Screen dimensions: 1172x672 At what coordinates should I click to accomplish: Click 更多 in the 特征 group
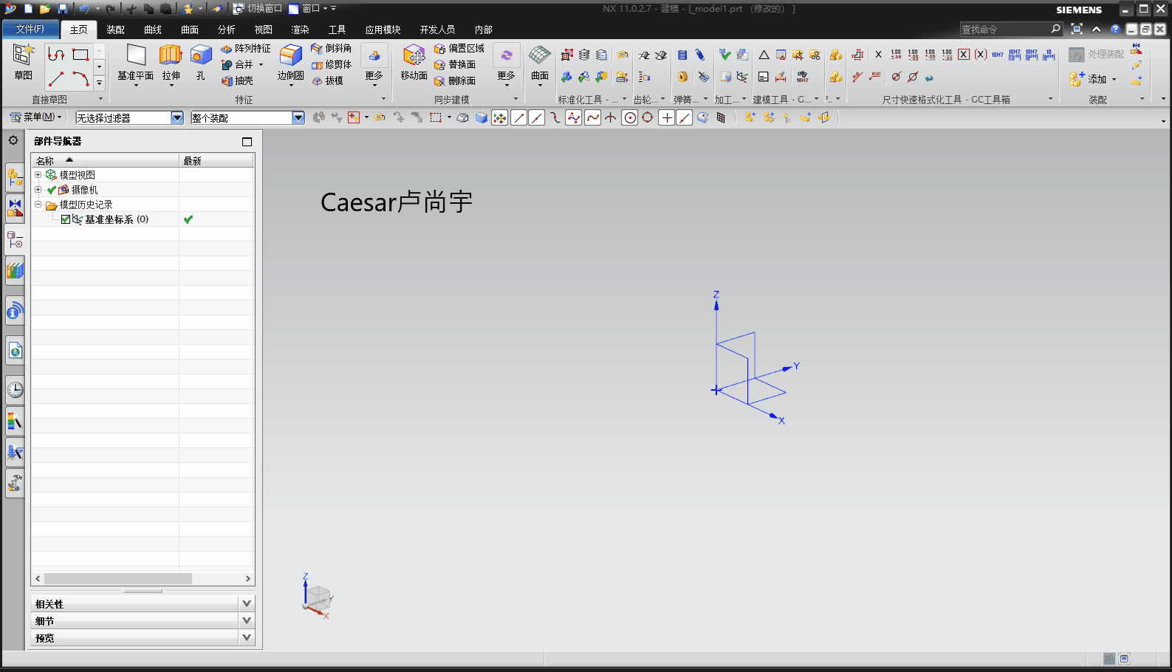tap(374, 65)
